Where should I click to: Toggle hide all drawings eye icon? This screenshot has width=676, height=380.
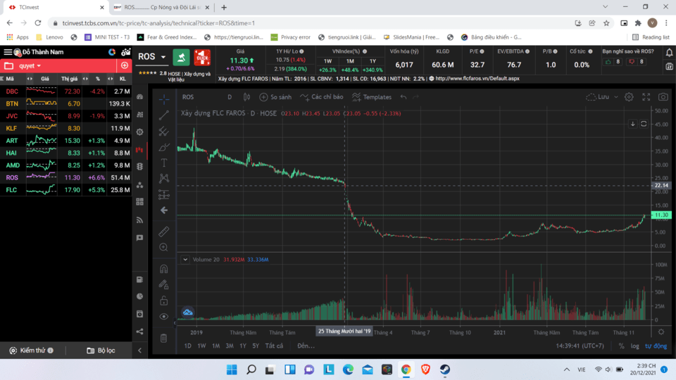coord(164,316)
